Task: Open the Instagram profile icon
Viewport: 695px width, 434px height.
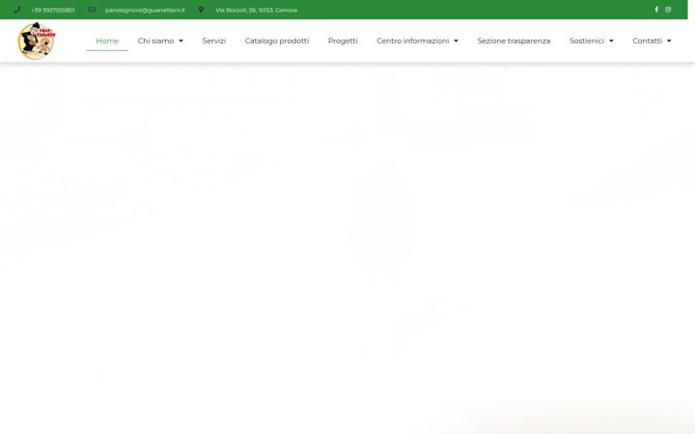Action: (668, 10)
